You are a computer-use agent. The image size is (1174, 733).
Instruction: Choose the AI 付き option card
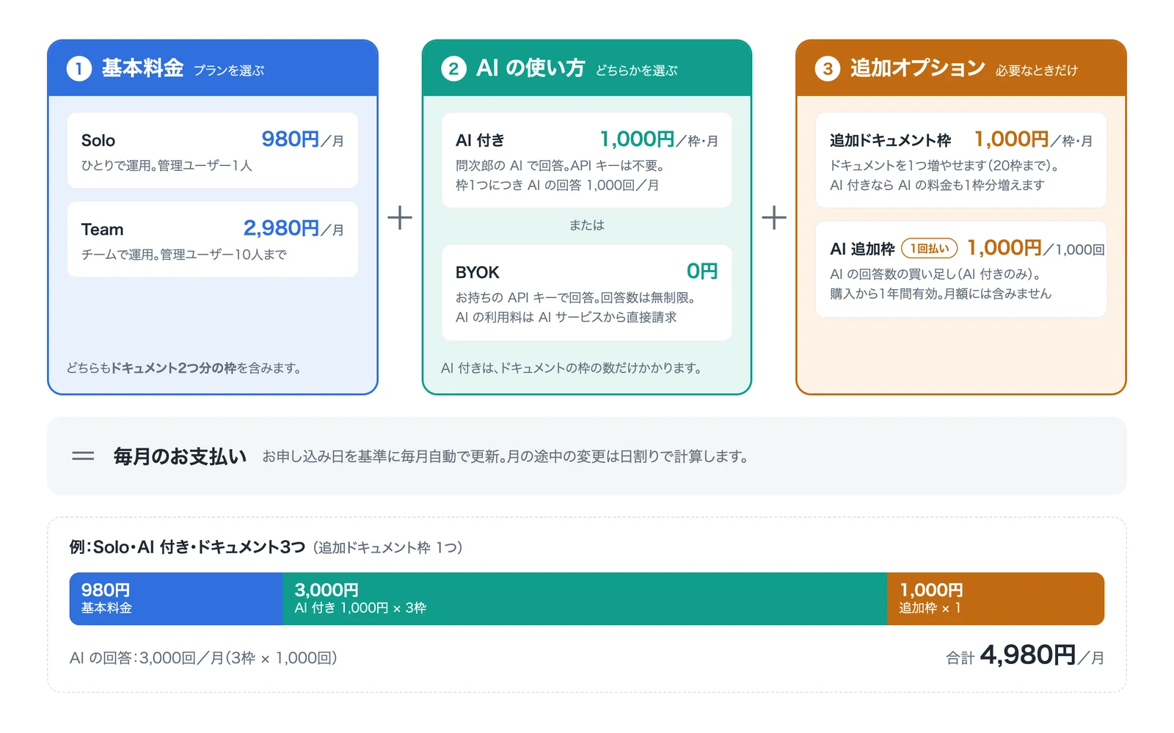click(x=587, y=160)
